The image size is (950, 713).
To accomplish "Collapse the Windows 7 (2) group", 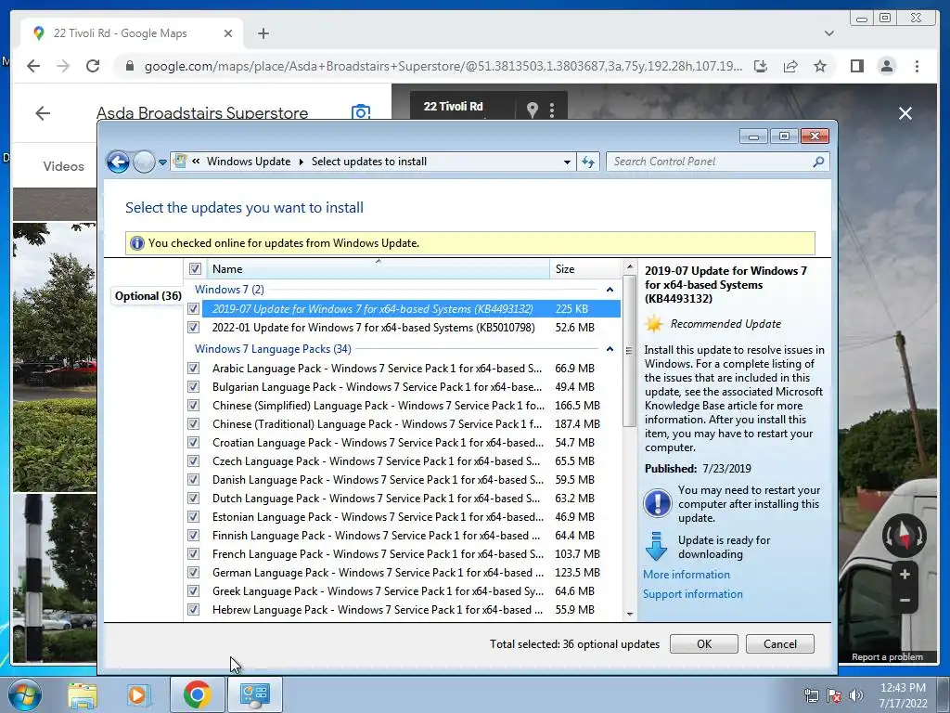I will (610, 290).
